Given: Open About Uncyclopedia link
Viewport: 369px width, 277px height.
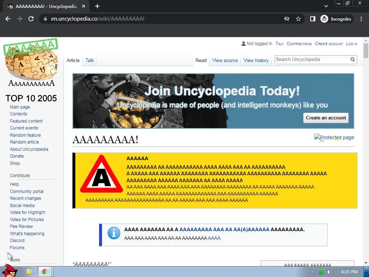Looking at the screenshot, I should pyautogui.click(x=29, y=149).
